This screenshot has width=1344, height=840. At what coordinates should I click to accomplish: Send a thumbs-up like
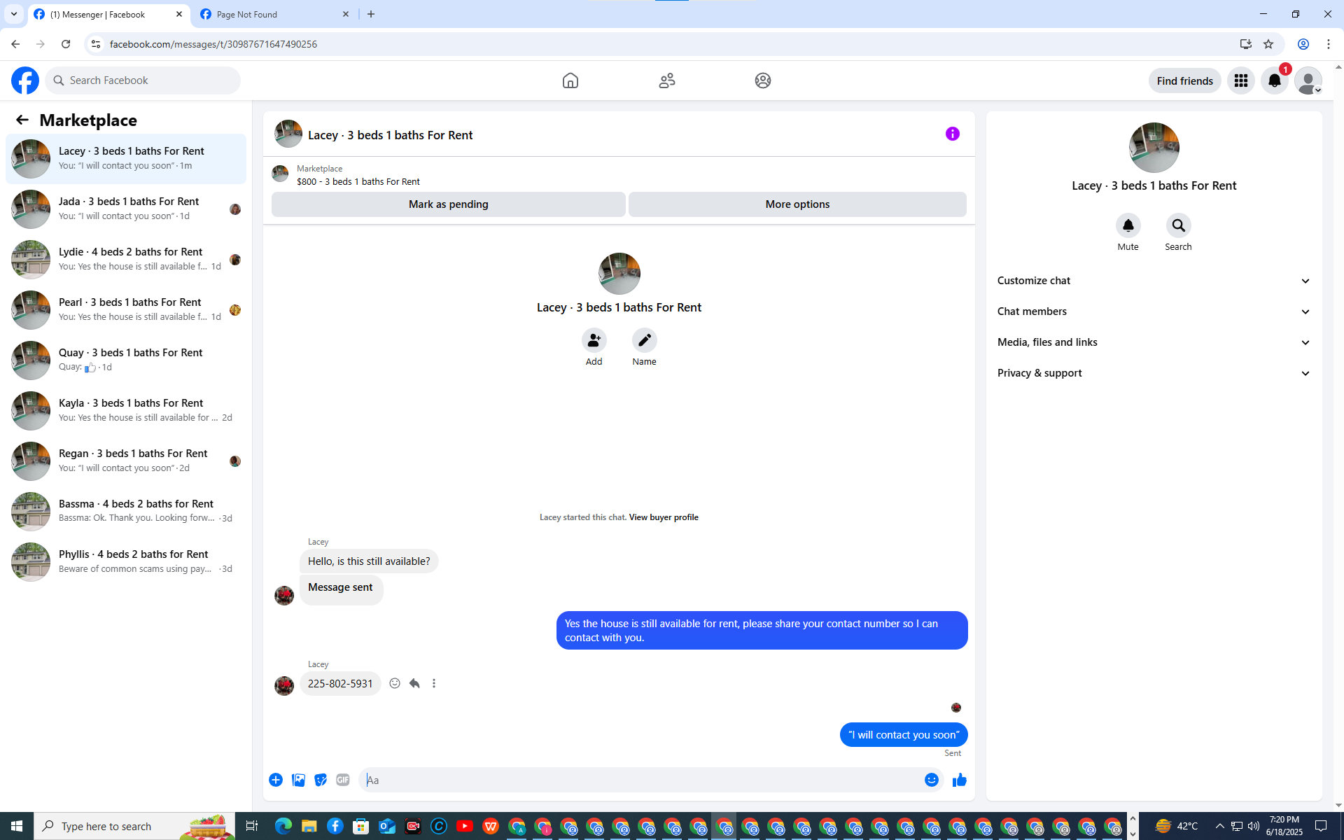(960, 780)
